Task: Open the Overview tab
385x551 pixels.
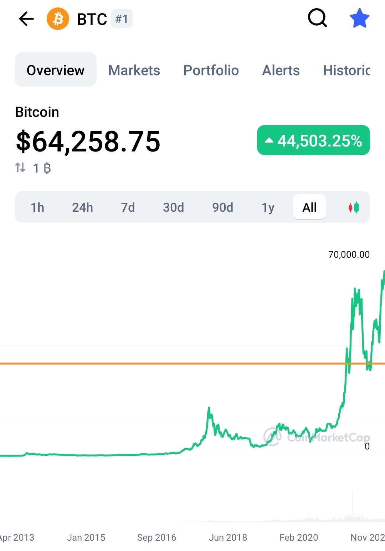Action: click(x=56, y=70)
